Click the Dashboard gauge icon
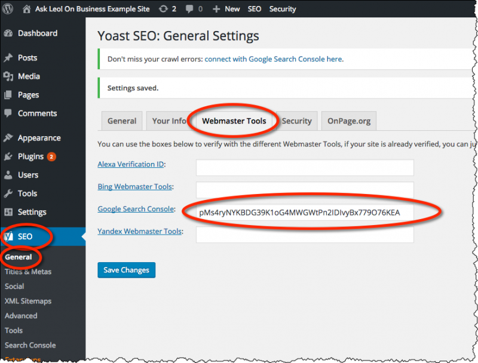 [x=8, y=33]
